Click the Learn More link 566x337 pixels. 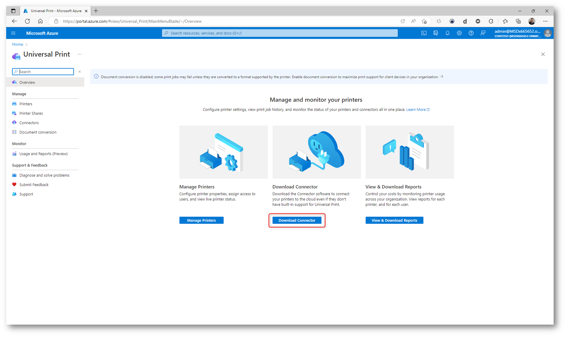point(418,109)
